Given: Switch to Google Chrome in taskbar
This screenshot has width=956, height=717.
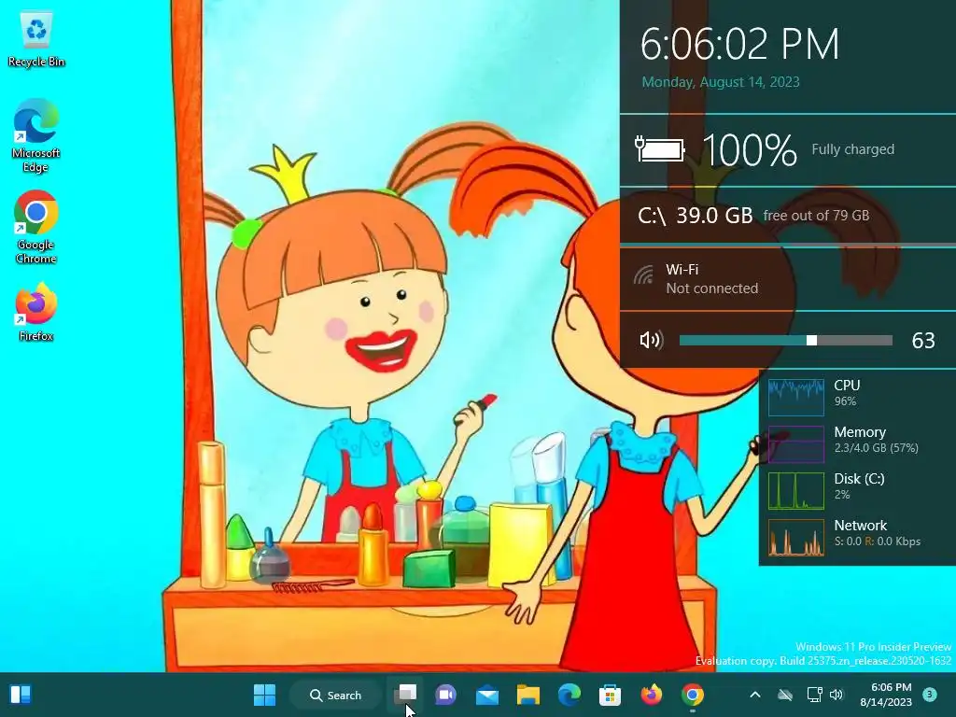Looking at the screenshot, I should pyautogui.click(x=693, y=695).
